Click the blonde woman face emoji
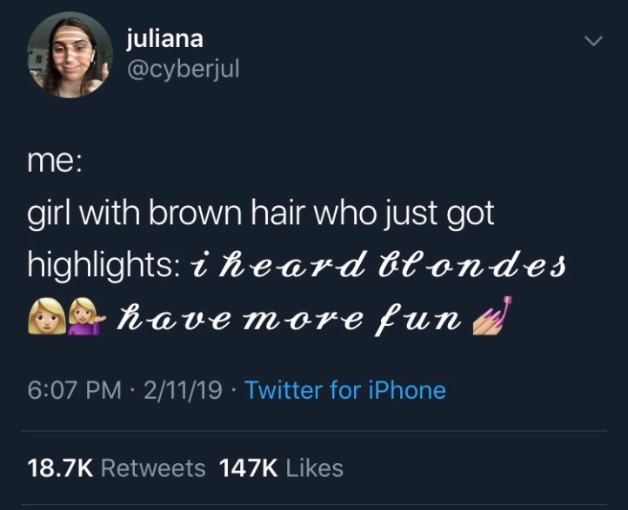Image resolution: width=628 pixels, height=510 pixels. point(47,317)
